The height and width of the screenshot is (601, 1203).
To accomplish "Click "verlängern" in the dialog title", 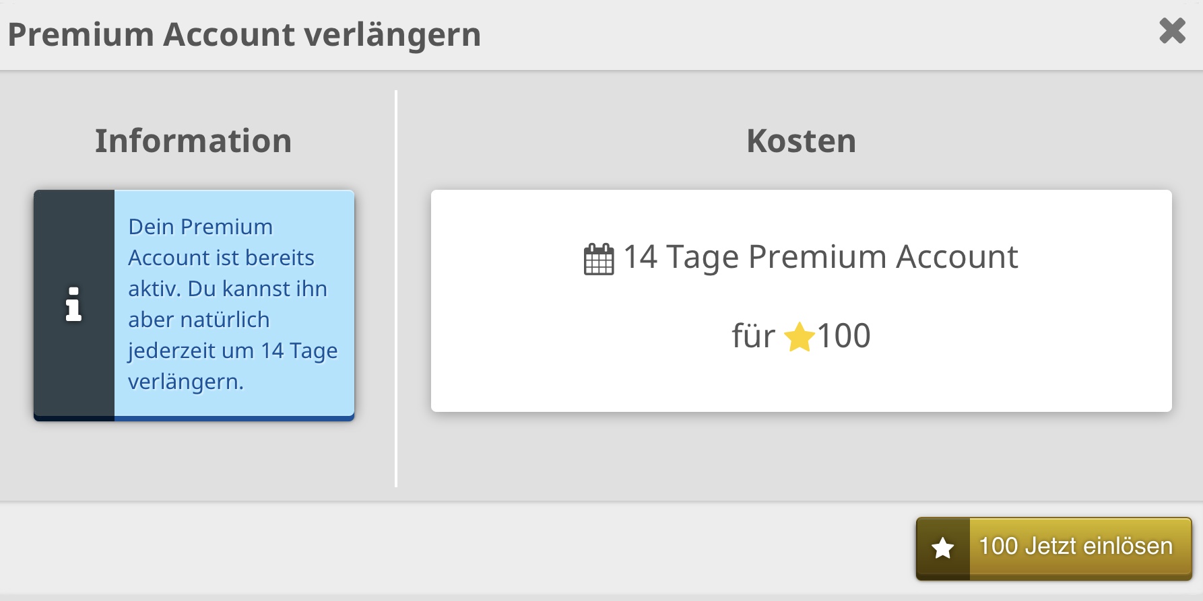I will point(392,35).
